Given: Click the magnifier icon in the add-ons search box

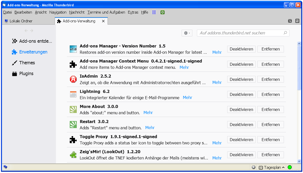Looking at the screenshot, I should tap(285, 33).
